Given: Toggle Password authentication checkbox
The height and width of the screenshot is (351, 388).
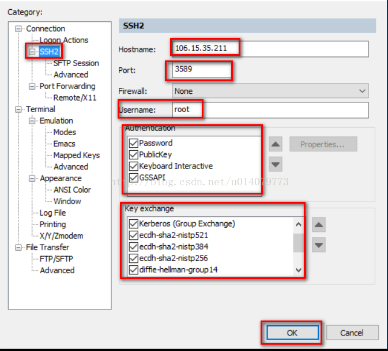Looking at the screenshot, I should (x=134, y=143).
